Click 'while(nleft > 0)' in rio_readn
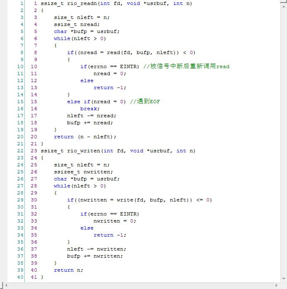Image resolution: width=287 pixels, height=289 pixels. coord(80,38)
